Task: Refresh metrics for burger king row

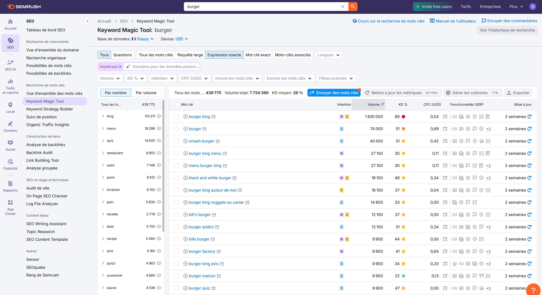Action: [530, 117]
